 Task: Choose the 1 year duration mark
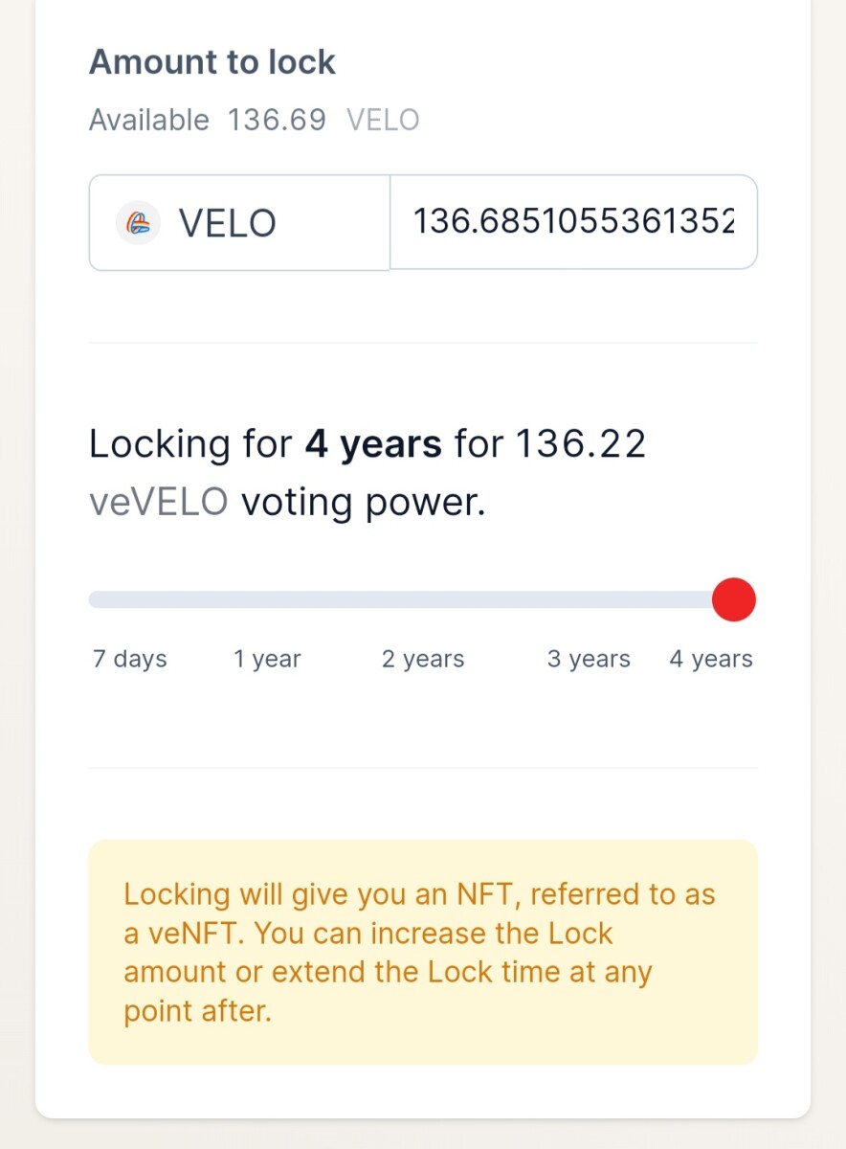click(x=267, y=659)
